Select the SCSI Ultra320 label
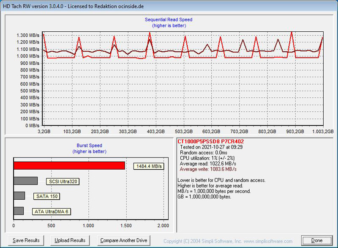This screenshot has width=338, height=248. (x=63, y=182)
